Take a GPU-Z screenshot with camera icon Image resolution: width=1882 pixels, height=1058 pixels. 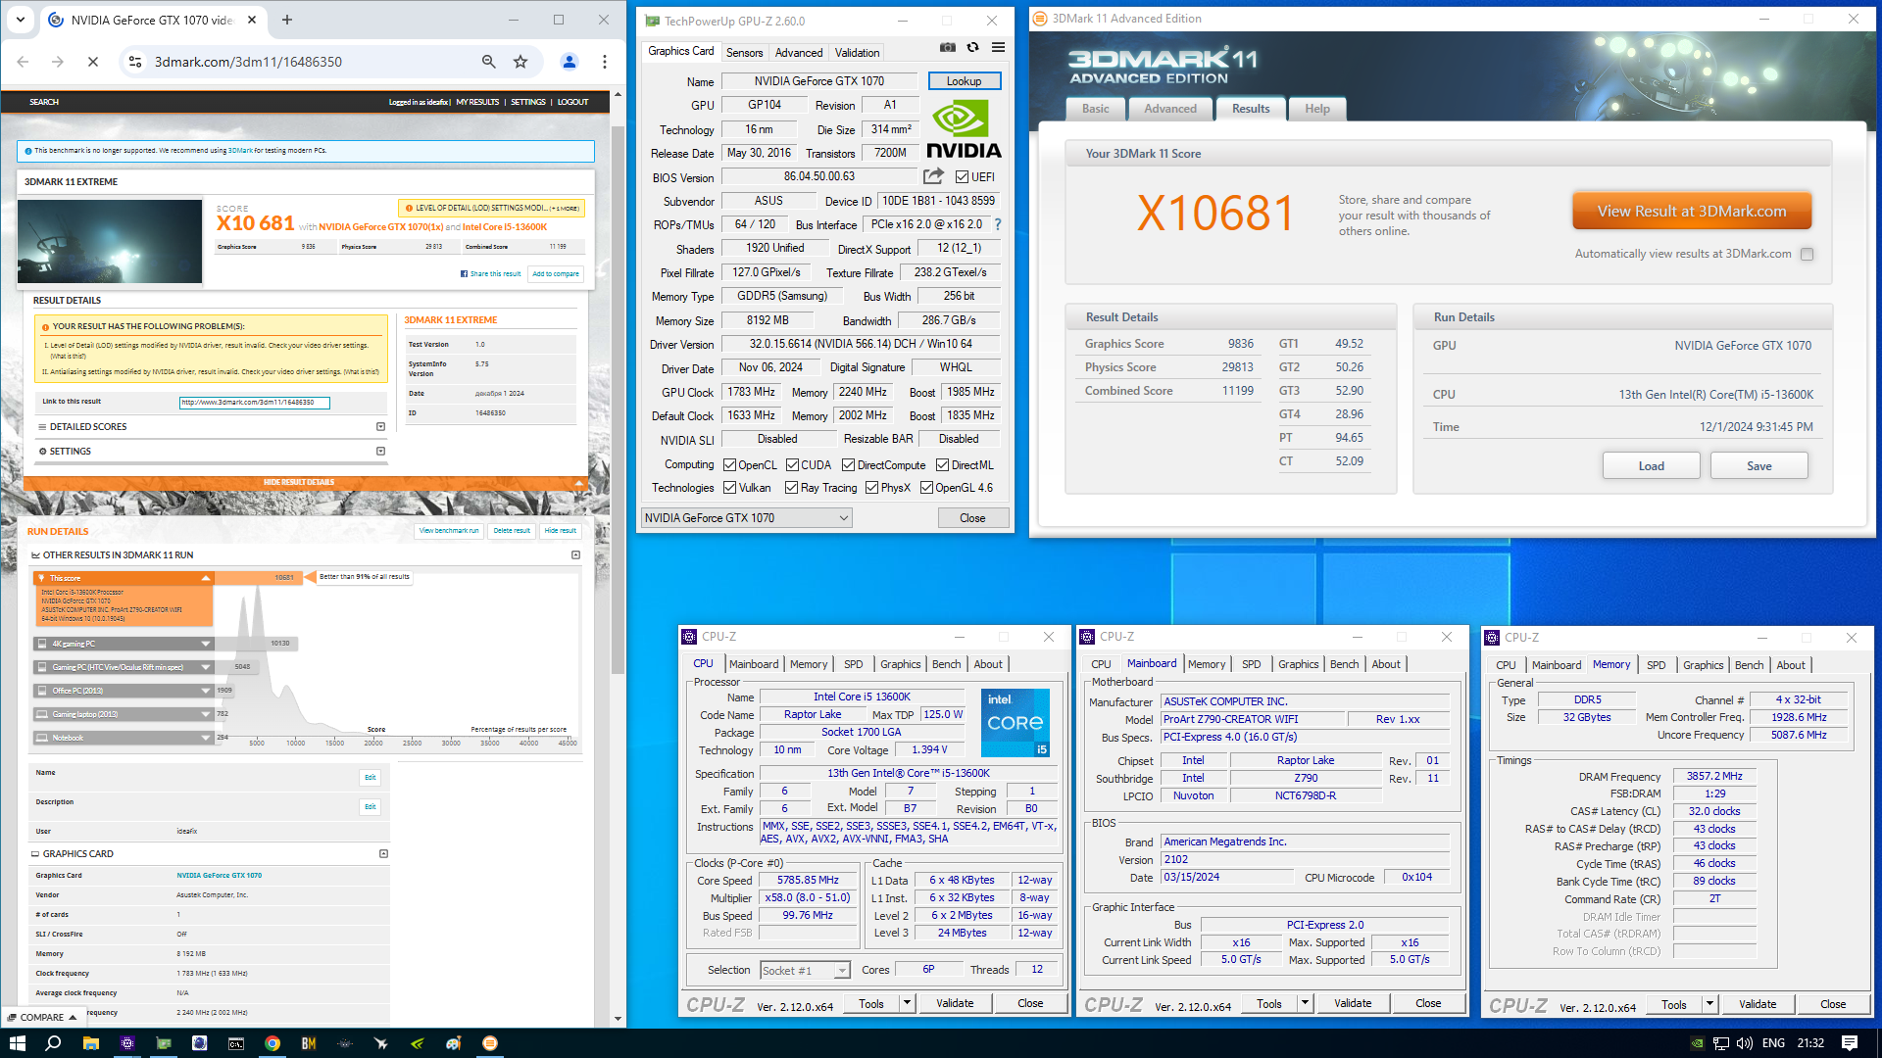[x=947, y=47]
